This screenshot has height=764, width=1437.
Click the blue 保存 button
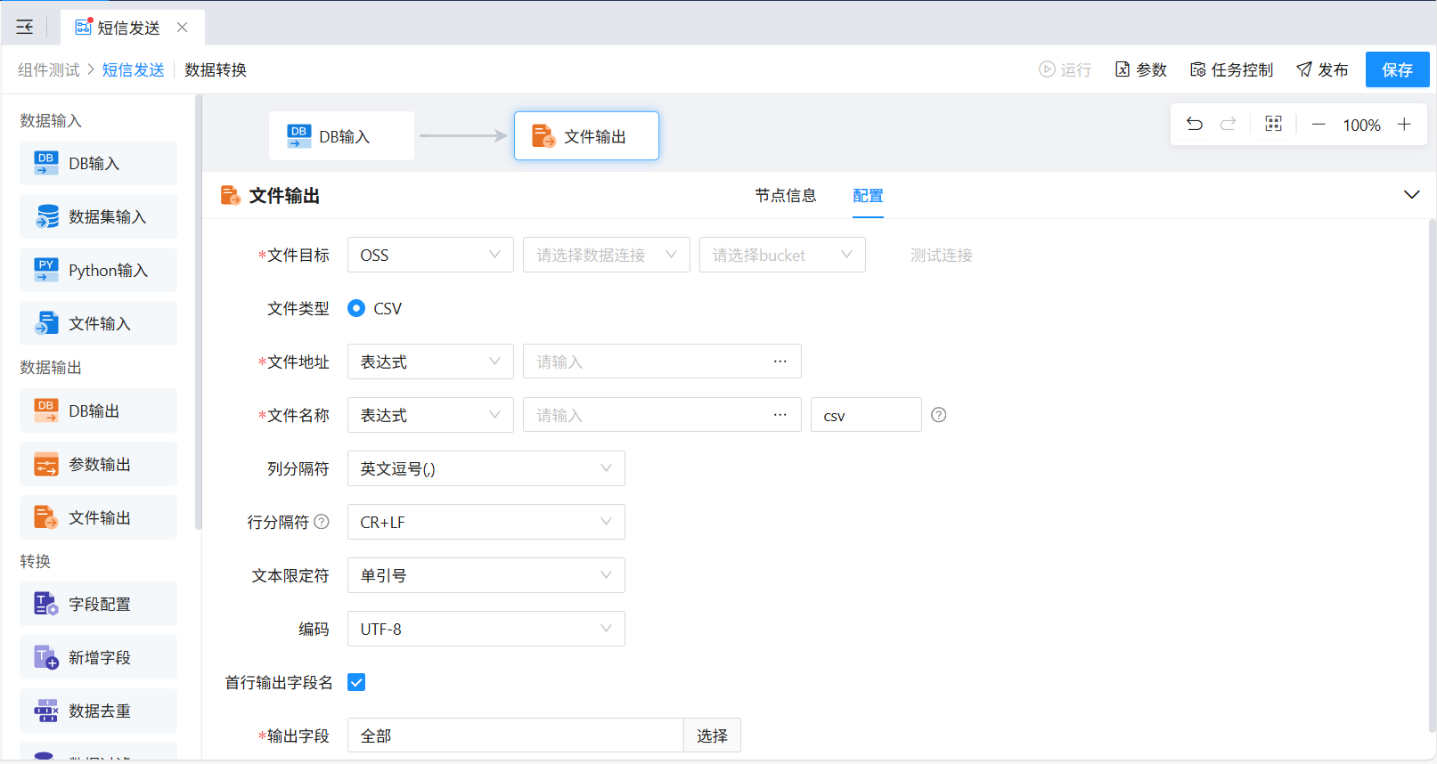[1396, 69]
